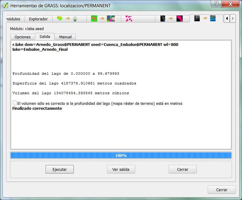The image size is (242, 200).
Task: Click inside the r.lake output text area
Action: pos(121,130)
